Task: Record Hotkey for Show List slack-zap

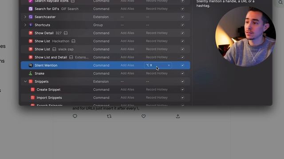Action: click(157, 49)
